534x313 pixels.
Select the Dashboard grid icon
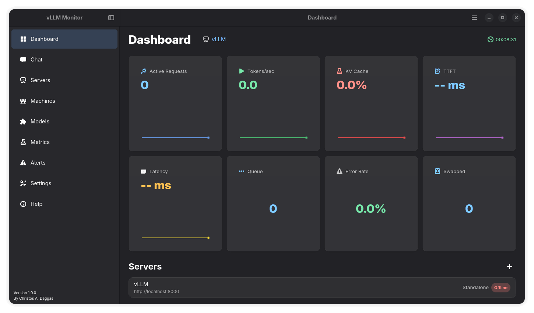(x=23, y=39)
